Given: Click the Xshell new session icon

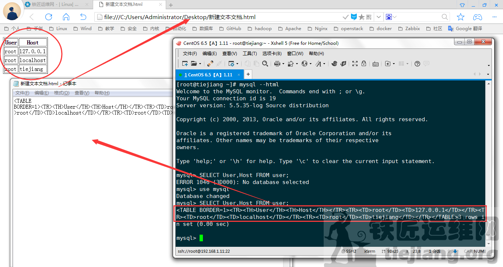Looking at the screenshot, I should (x=185, y=64).
